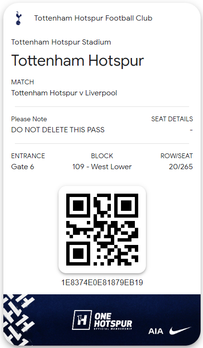Select the Tottenham Hotspur Football Club header text
This screenshot has height=348, width=203.
click(93, 18)
